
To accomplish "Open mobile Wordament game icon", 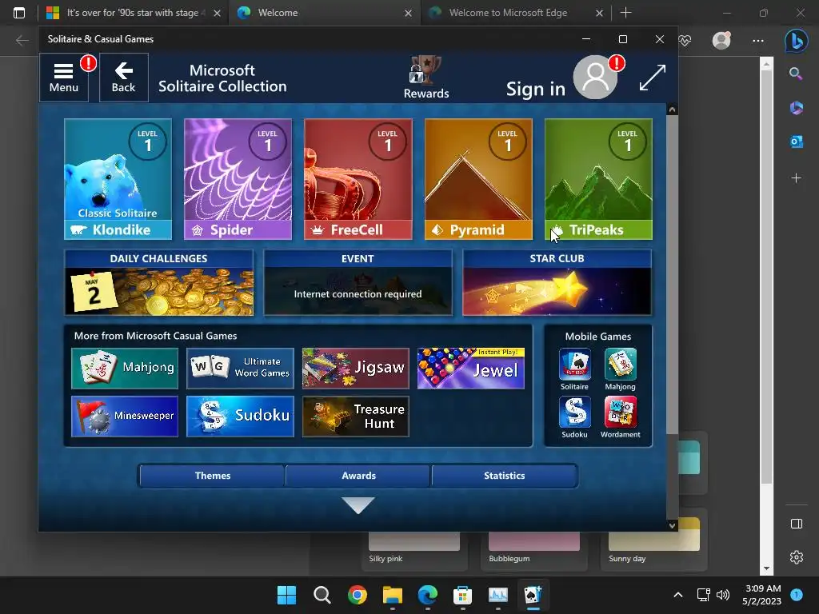I will point(621,417).
